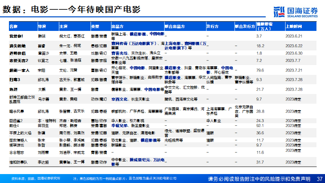This screenshot has height=183, width=325.
Task: Click the Sealand Securities logo
Action: click(x=296, y=12)
